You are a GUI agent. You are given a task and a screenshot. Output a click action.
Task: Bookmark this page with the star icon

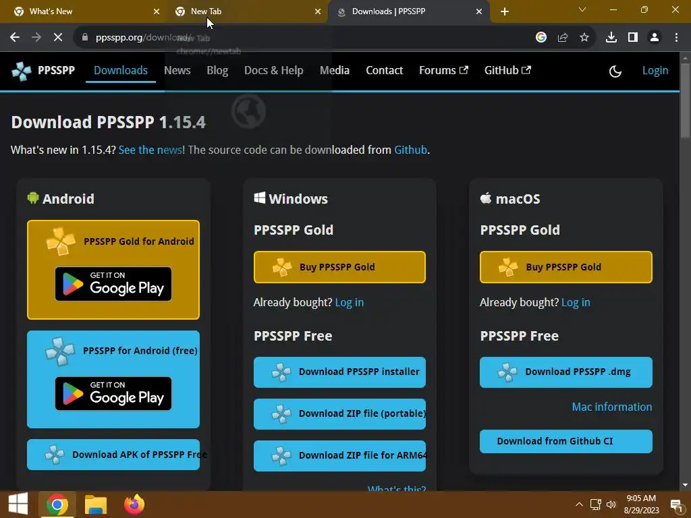click(584, 38)
